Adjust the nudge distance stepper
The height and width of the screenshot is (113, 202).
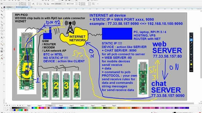[x=76, y=4]
